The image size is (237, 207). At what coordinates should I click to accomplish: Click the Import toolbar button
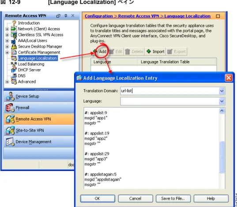(x=155, y=52)
